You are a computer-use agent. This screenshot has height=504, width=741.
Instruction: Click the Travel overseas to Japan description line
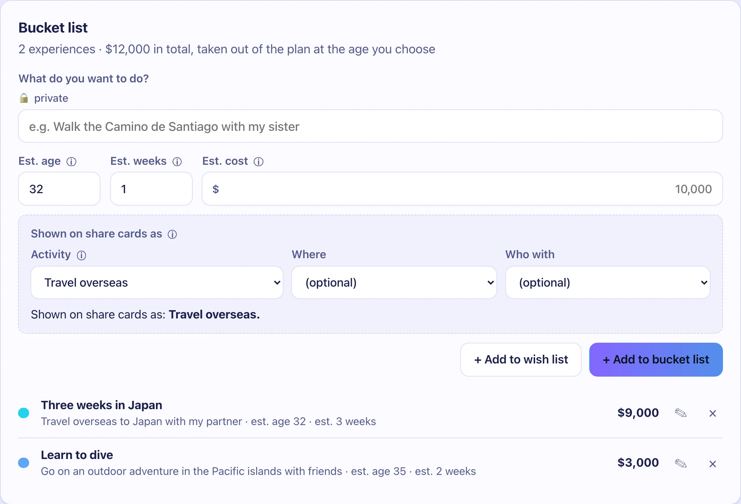point(208,422)
